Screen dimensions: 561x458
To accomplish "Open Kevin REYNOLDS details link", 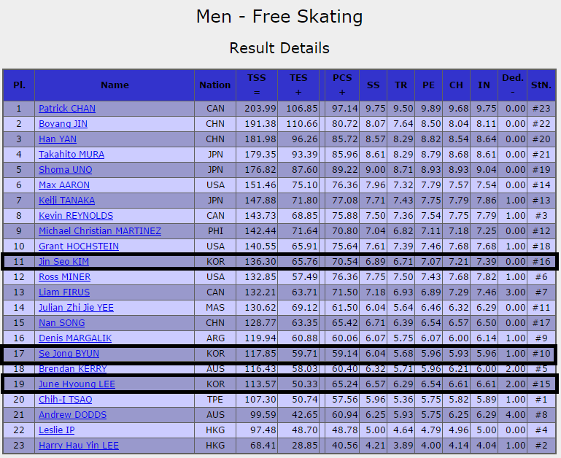I will [x=76, y=216].
